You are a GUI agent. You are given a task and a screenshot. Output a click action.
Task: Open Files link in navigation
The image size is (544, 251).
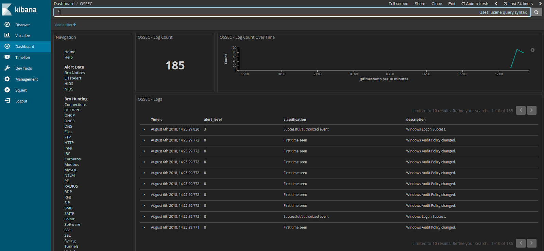[68, 132]
